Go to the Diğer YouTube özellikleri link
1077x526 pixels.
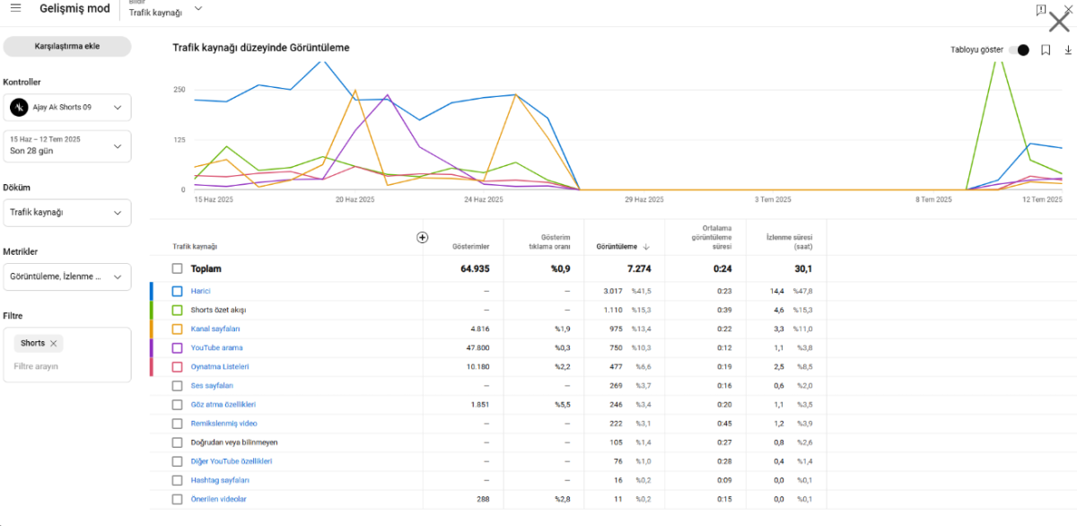click(x=232, y=460)
